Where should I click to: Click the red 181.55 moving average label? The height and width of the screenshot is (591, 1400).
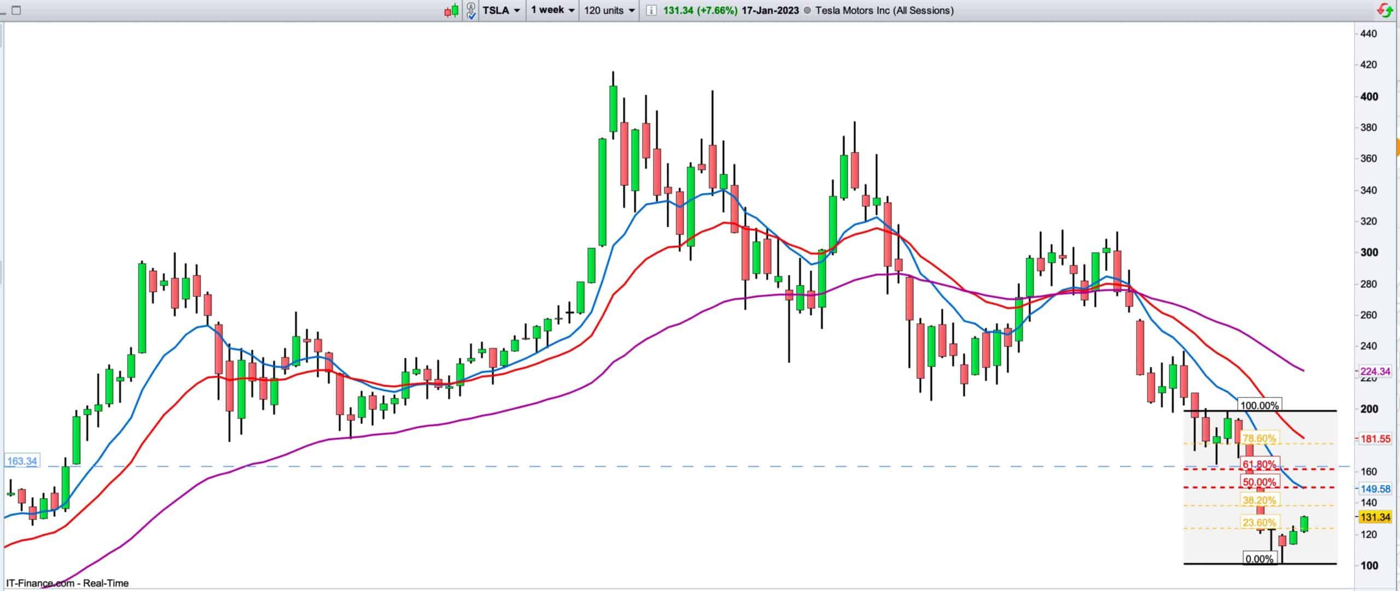[1375, 439]
